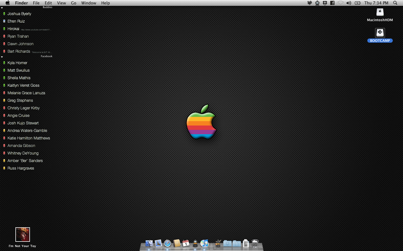Image resolution: width=403 pixels, height=251 pixels.
Task: Select contact Whitney DeYoung
Action: pos(23,153)
